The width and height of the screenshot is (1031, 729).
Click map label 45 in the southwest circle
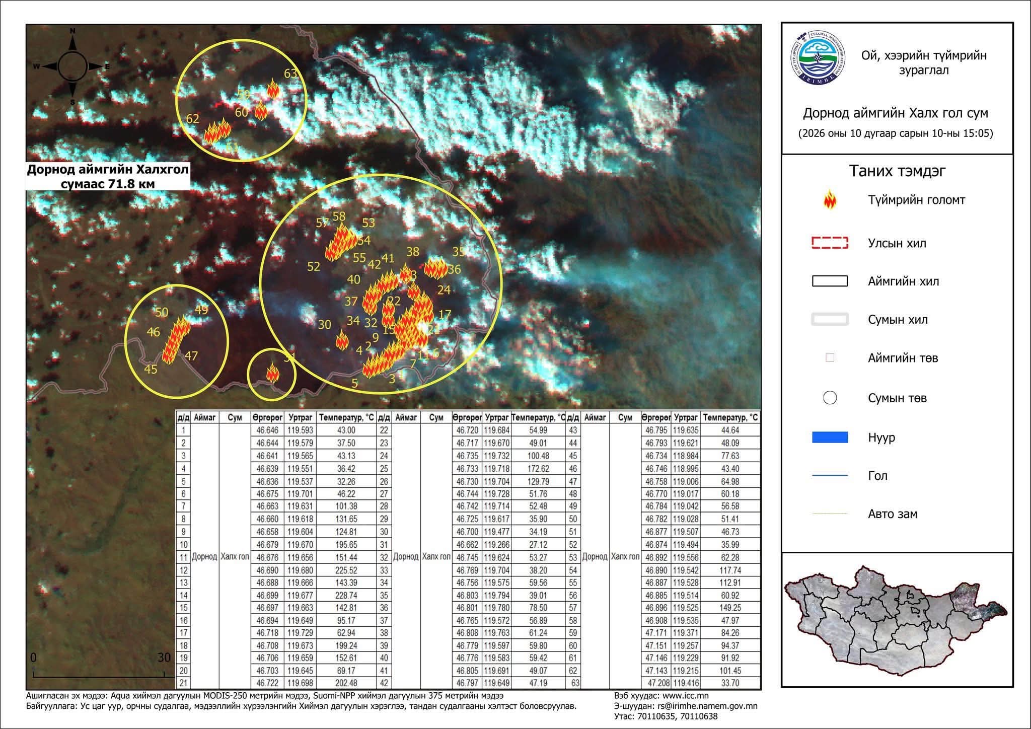pos(151,369)
